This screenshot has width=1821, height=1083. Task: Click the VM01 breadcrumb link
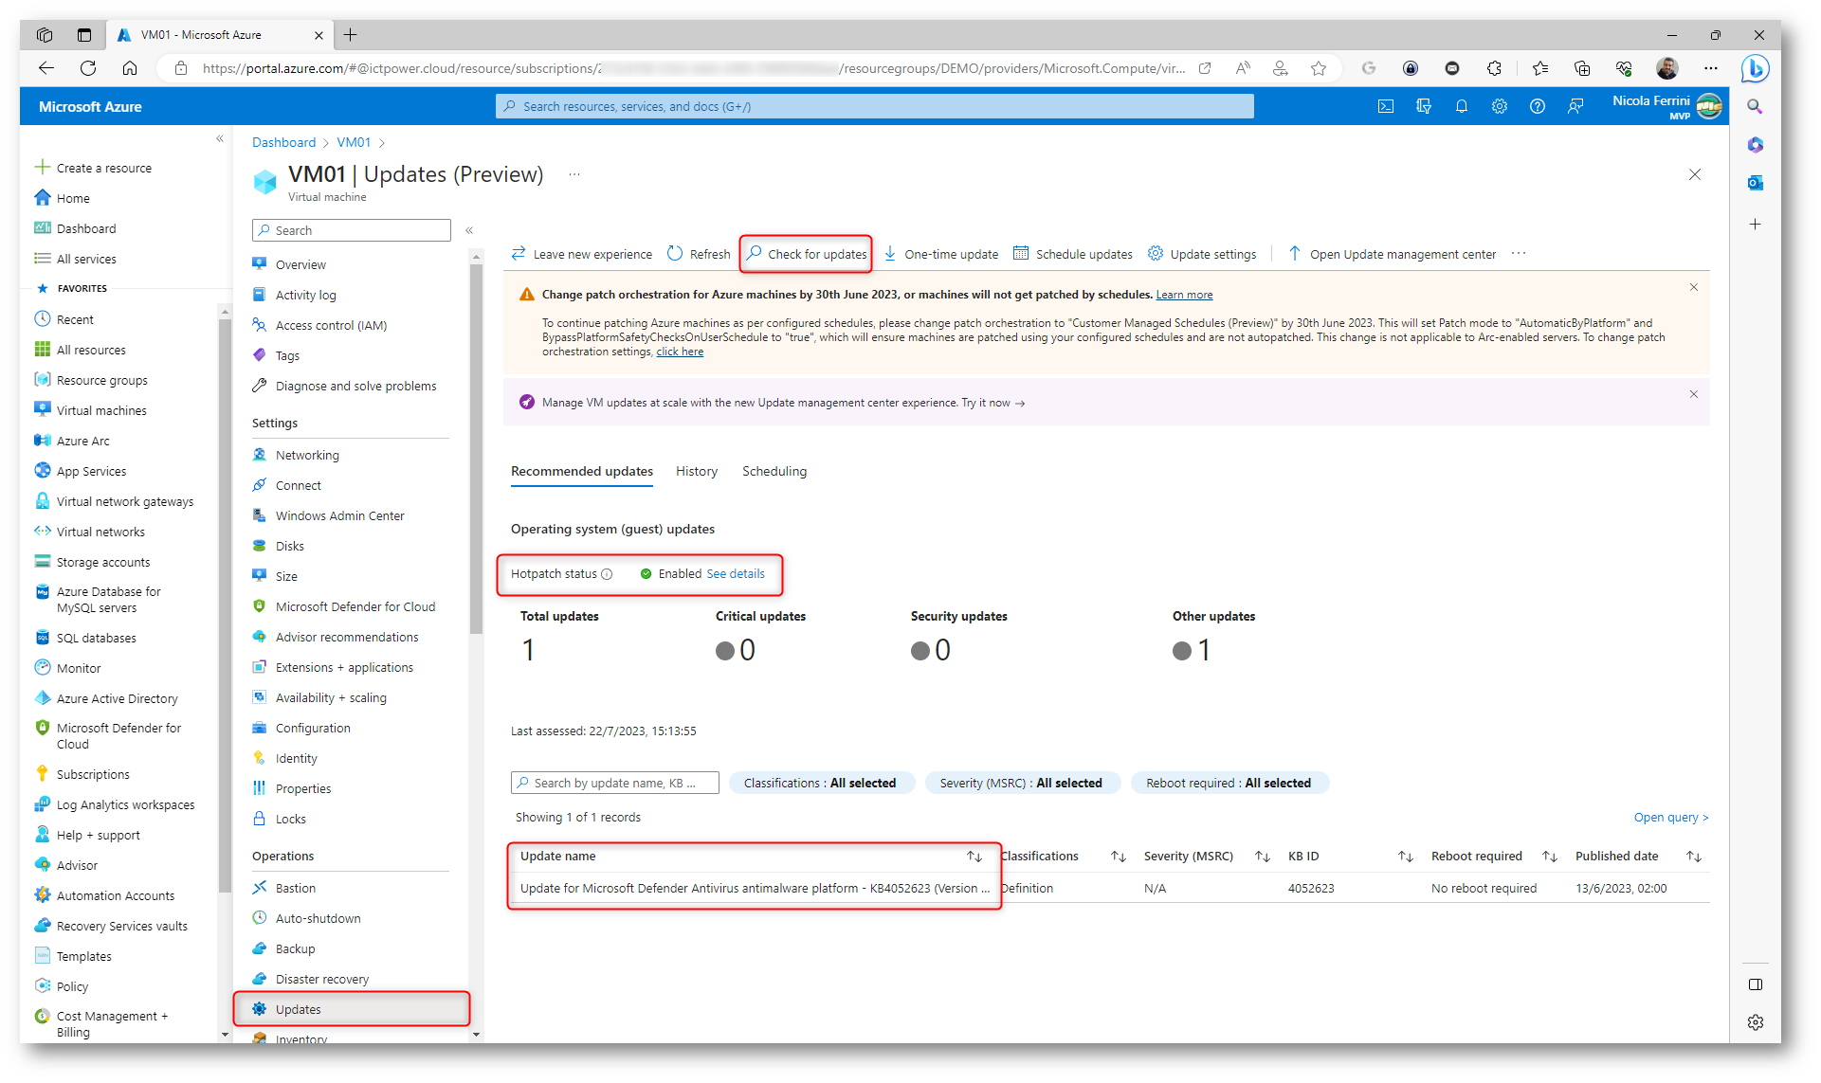354,143
